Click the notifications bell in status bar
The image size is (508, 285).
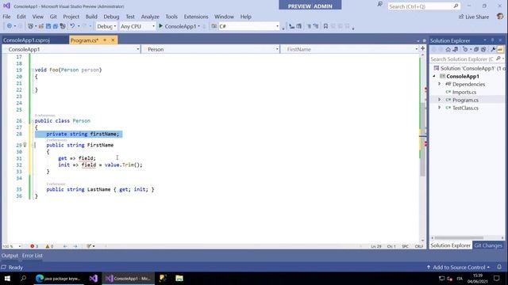pos(499,267)
